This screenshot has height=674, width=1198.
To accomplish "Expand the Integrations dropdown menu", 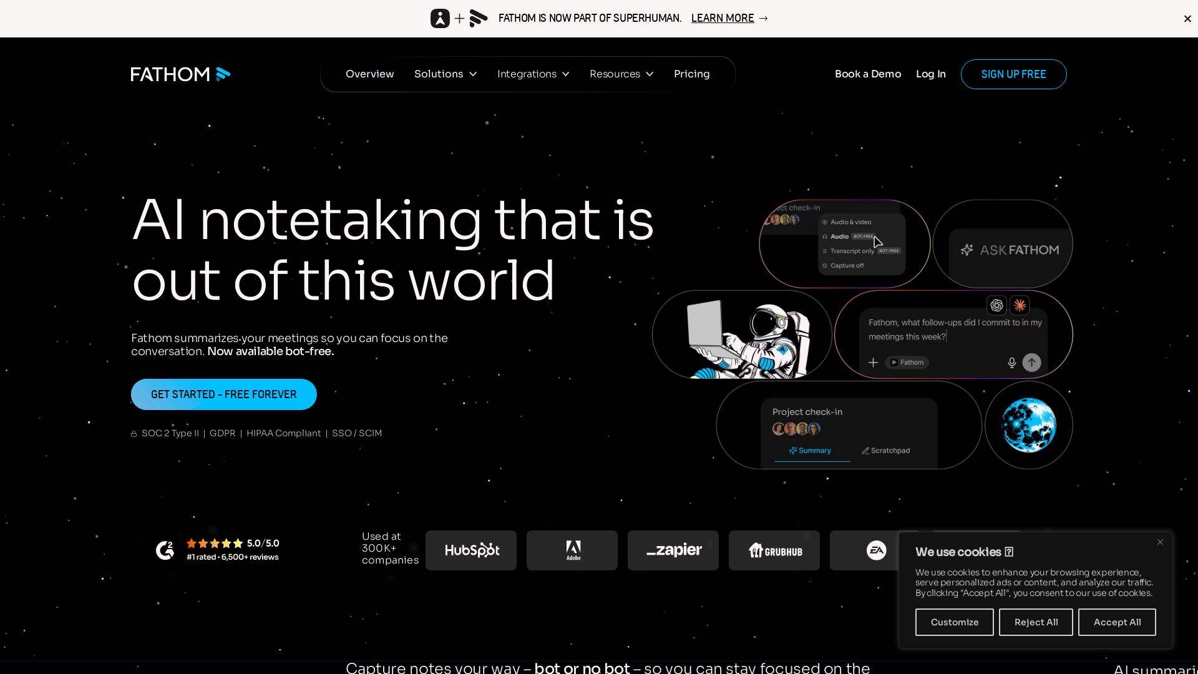I will (x=533, y=74).
